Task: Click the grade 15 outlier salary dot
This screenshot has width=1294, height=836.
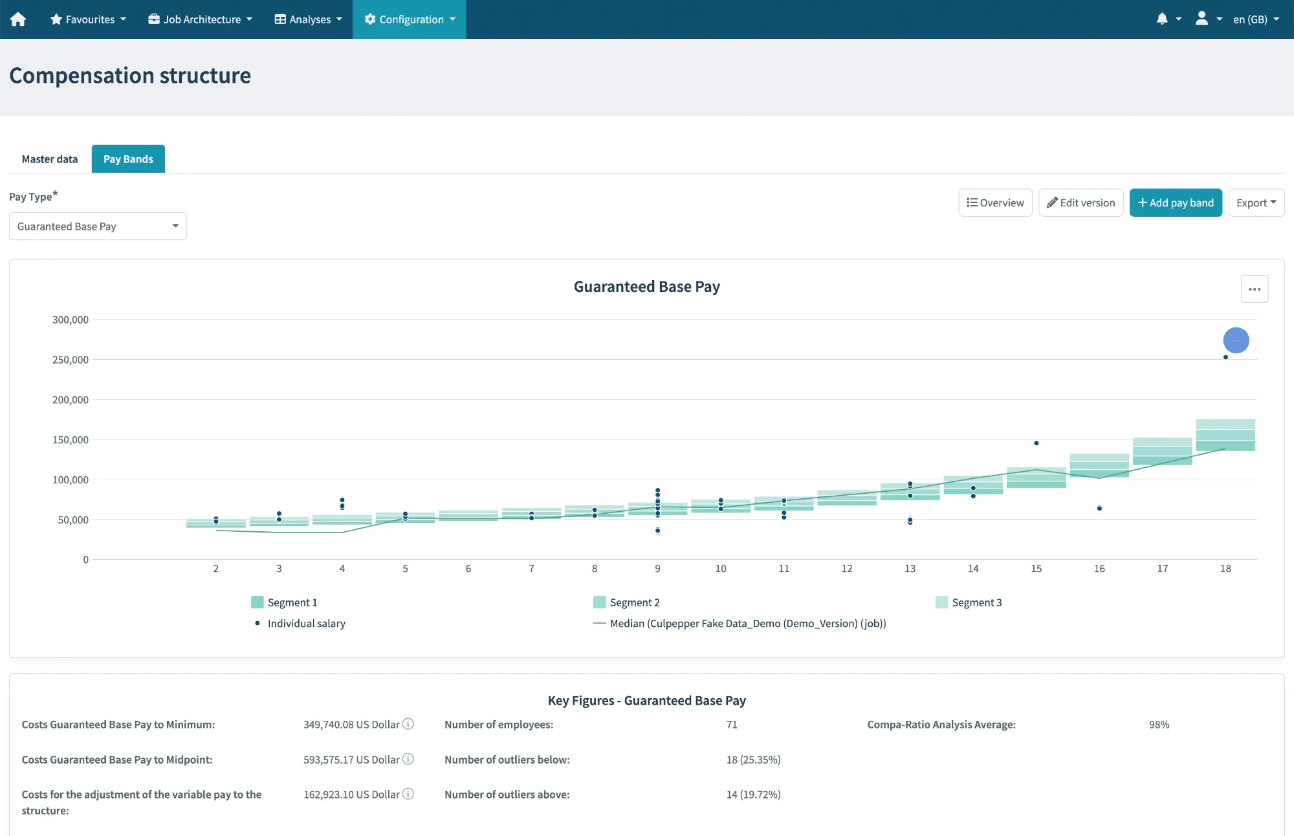Action: [1036, 443]
